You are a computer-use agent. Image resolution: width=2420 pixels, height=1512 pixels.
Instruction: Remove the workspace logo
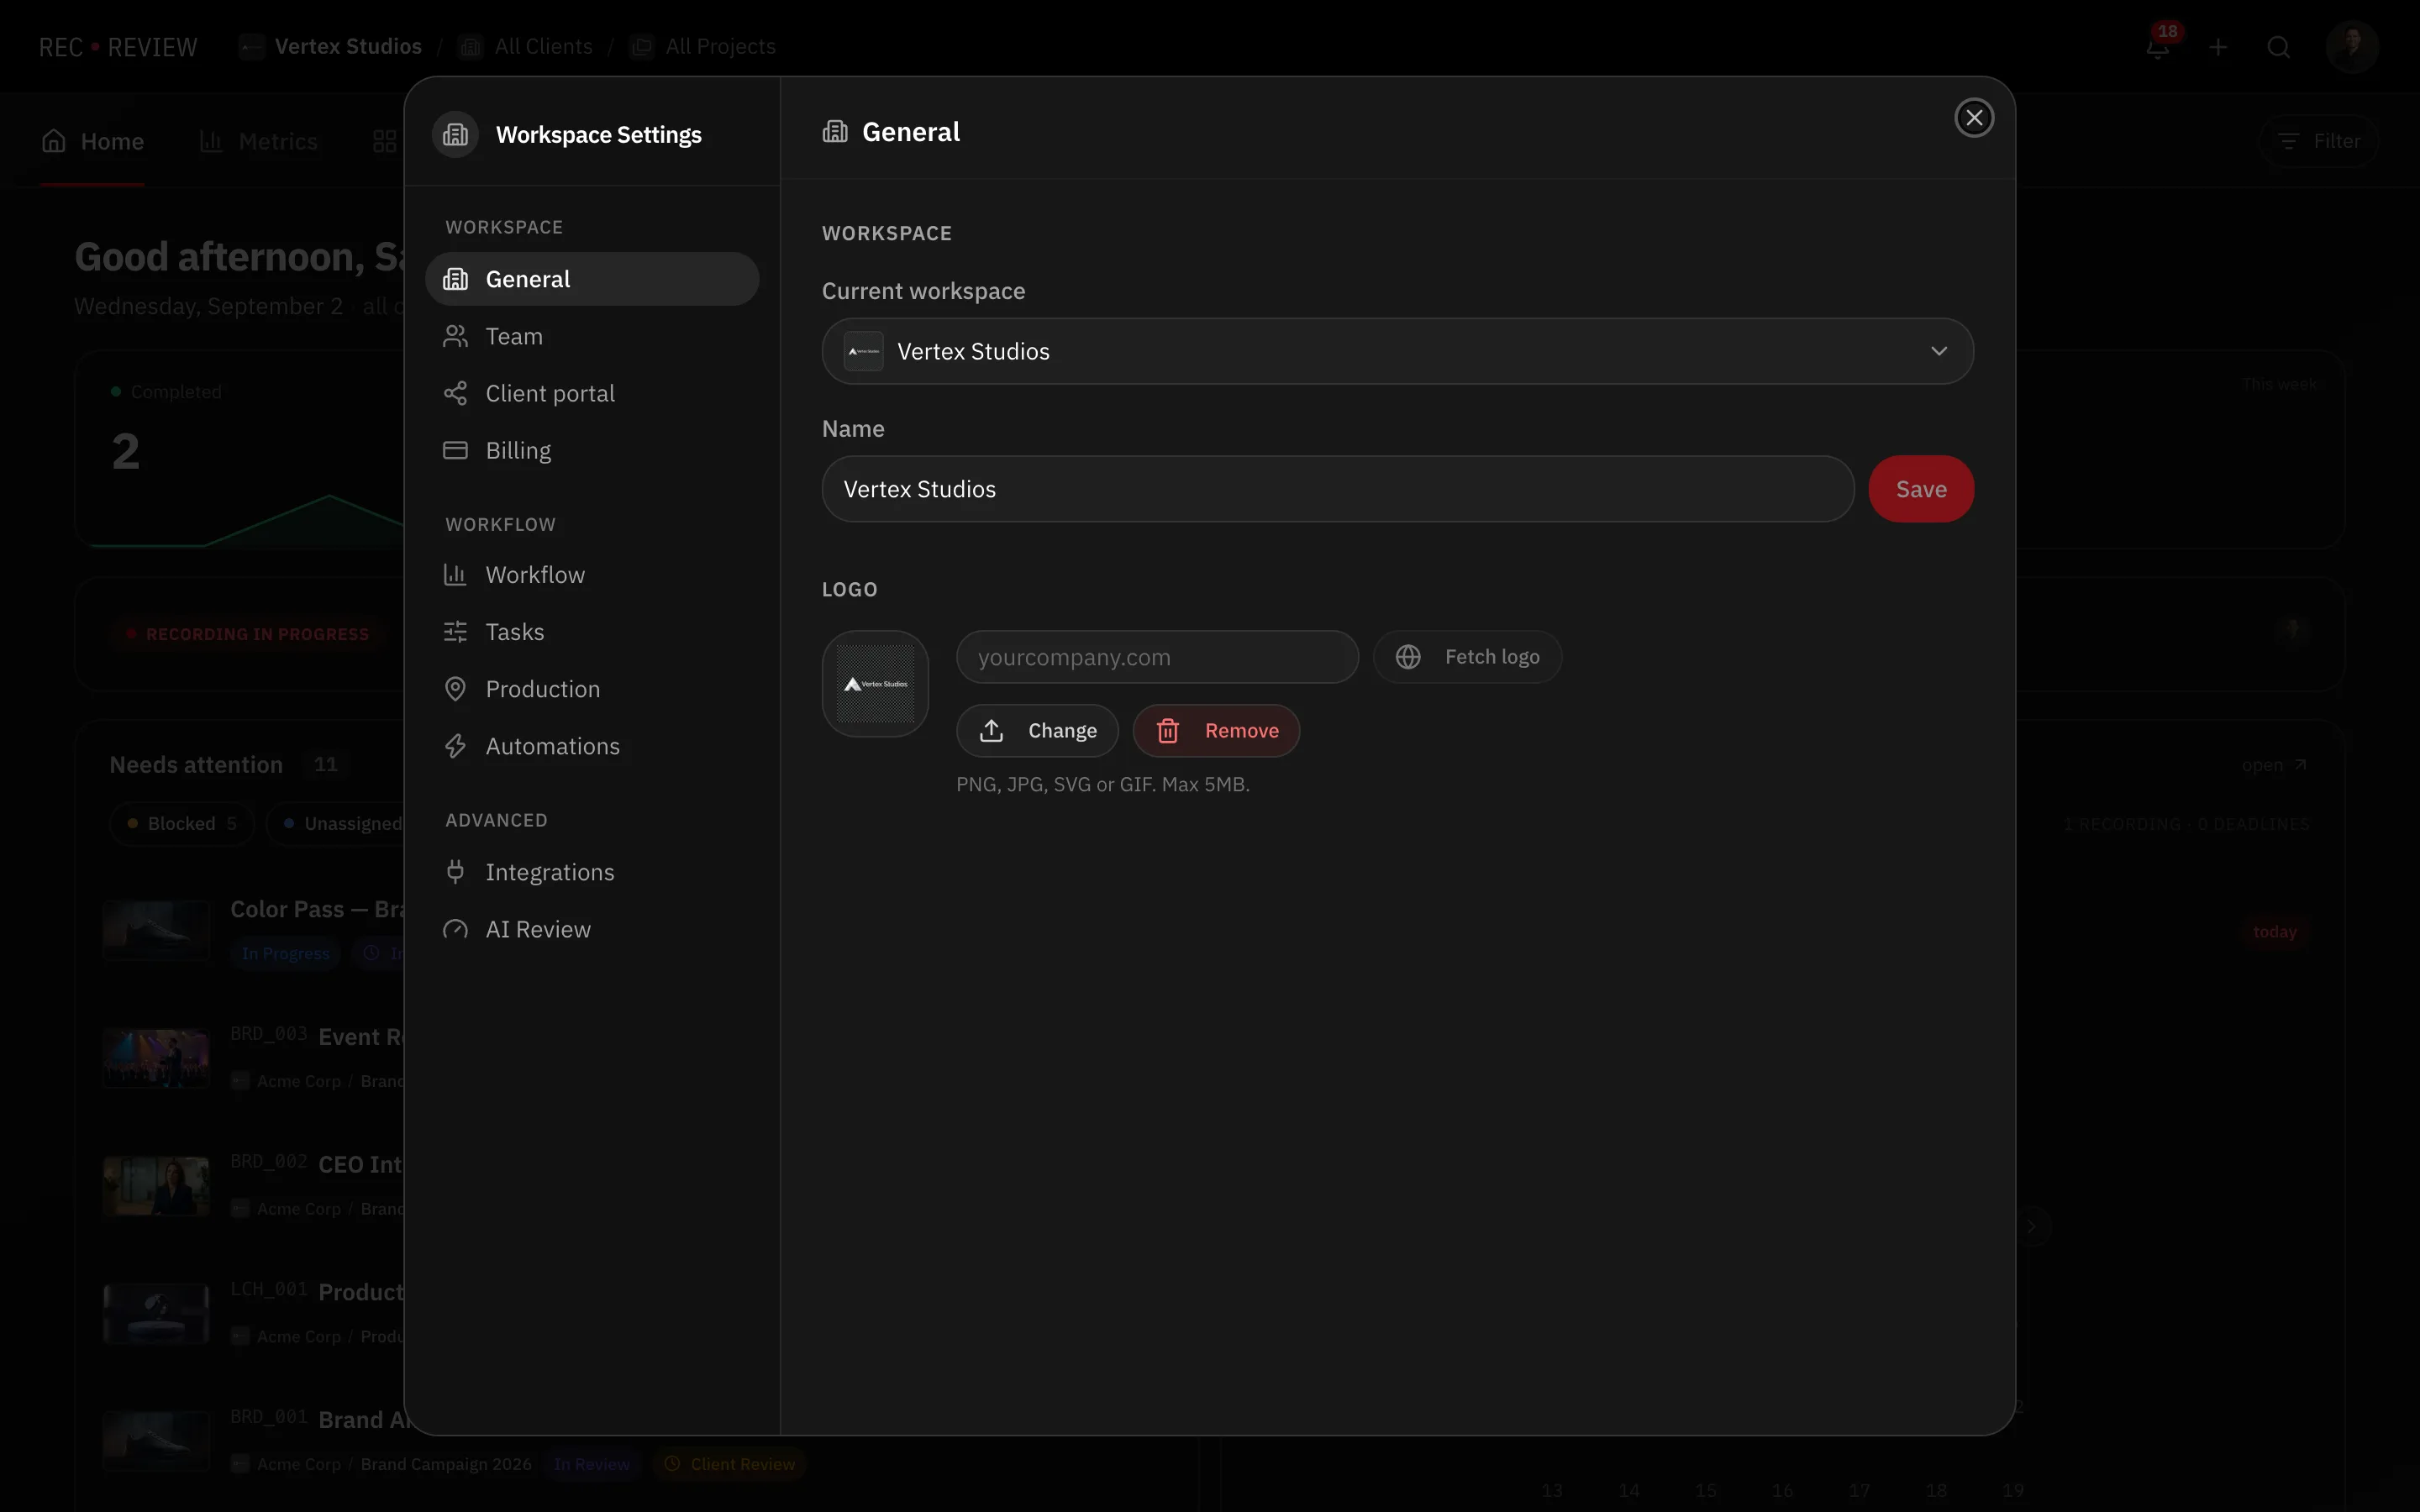coord(1216,731)
